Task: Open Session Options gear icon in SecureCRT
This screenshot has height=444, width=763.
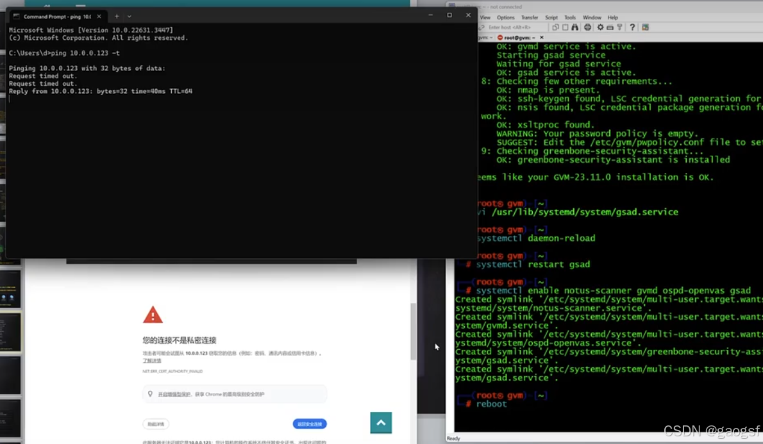Action: [601, 28]
